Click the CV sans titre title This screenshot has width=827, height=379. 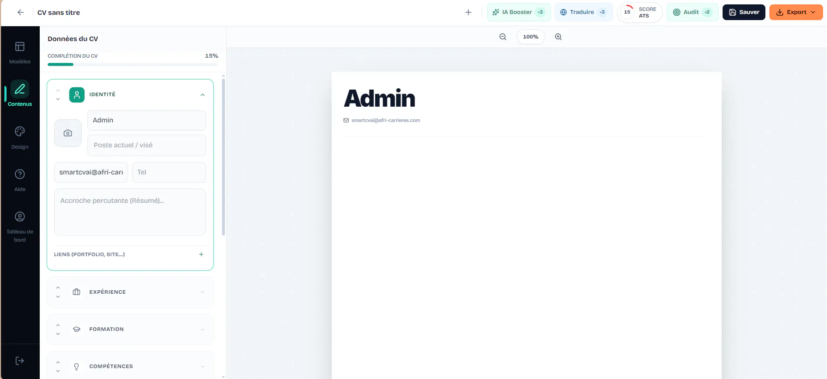point(59,13)
